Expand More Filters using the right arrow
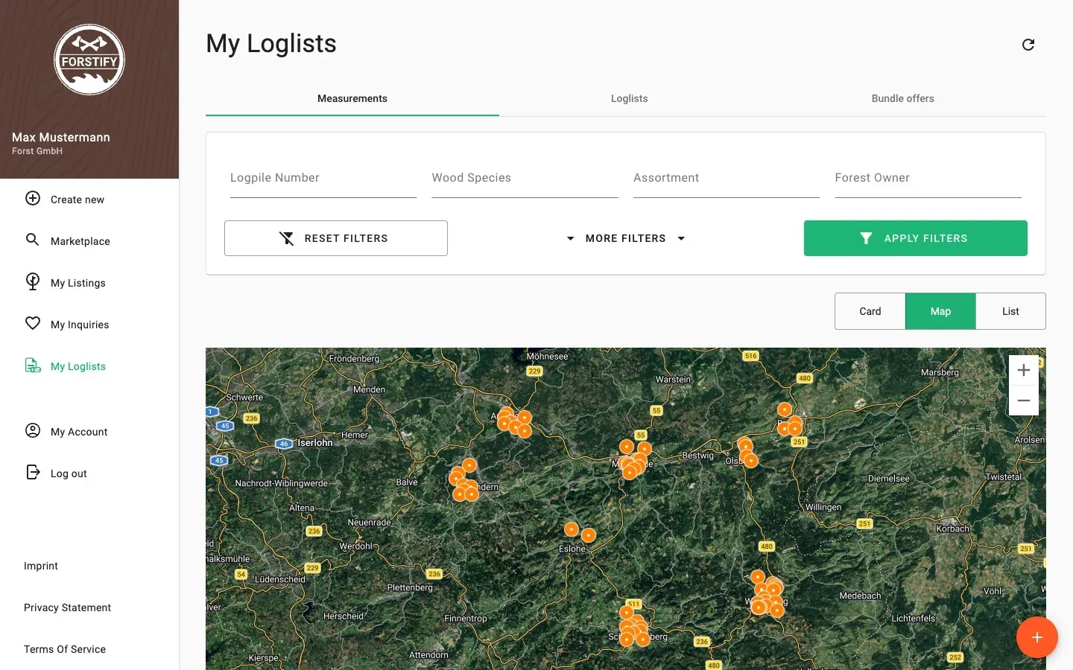 [681, 238]
